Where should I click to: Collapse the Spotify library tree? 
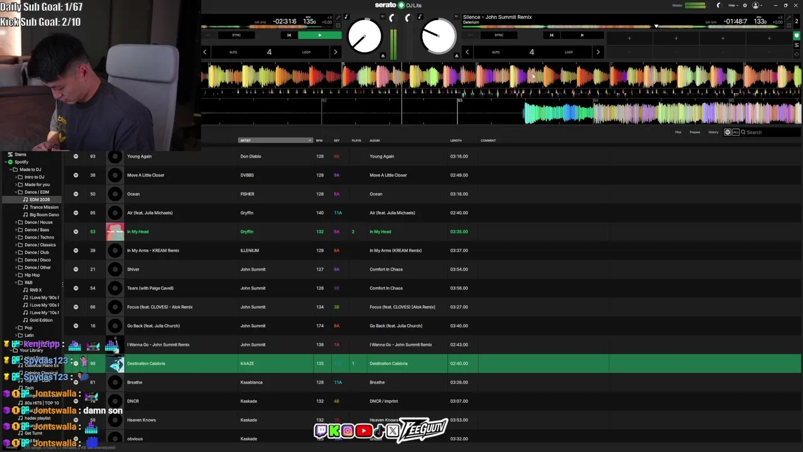pos(4,162)
